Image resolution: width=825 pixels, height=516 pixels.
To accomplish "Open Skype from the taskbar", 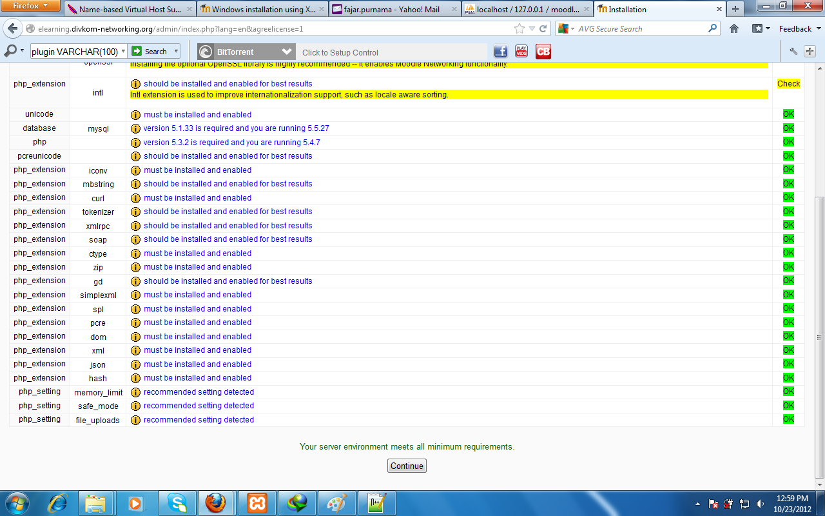I will pyautogui.click(x=177, y=502).
